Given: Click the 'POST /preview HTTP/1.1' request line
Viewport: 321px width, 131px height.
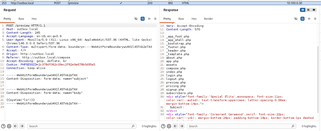Looking at the screenshot, I should pyautogui.click(x=26, y=26).
